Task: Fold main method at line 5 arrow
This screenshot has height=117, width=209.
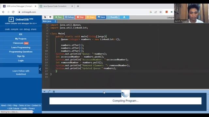Action: (x=49, y=36)
